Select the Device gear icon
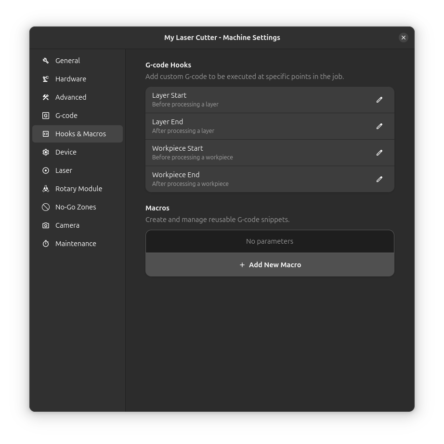Screen dimensions: 444x444 [x=45, y=152]
